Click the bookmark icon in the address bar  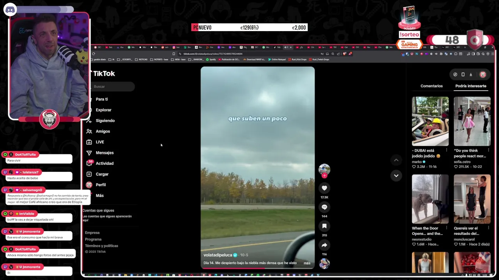[x=173, y=54]
